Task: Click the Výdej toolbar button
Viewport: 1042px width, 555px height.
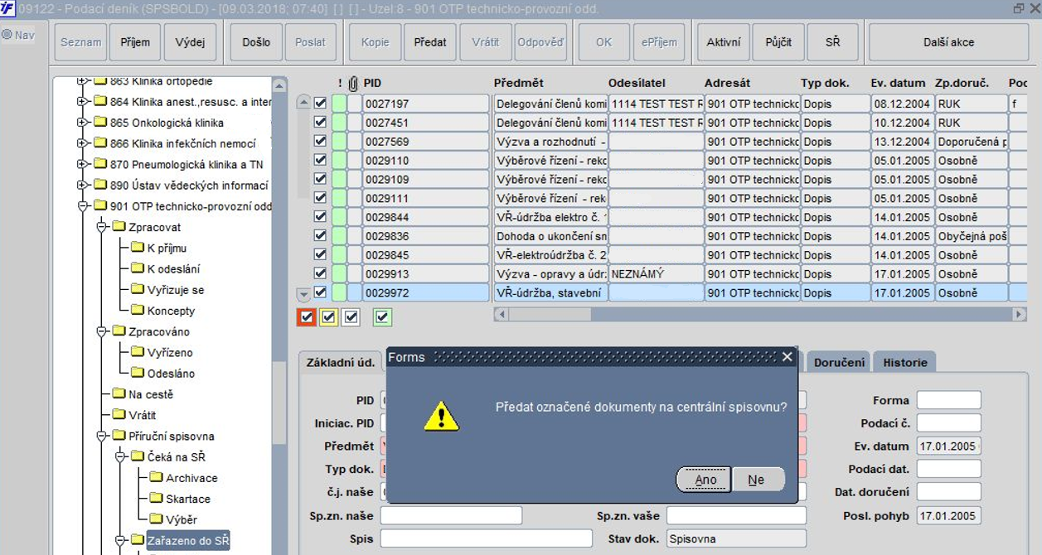Action: (190, 42)
